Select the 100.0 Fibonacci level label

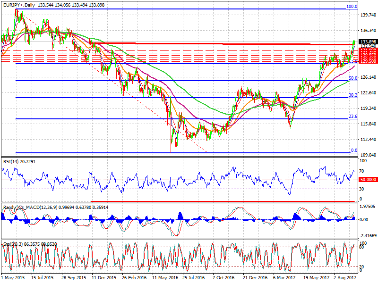(x=352, y=7)
